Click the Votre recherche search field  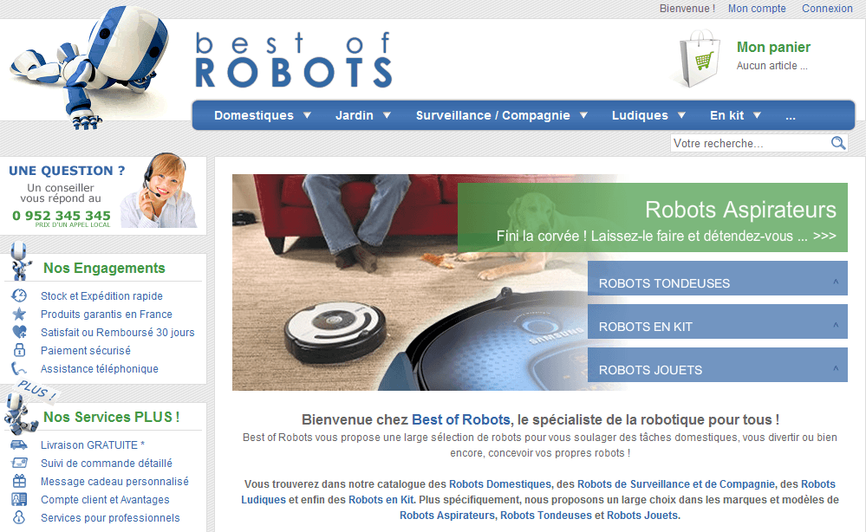pyautogui.click(x=751, y=143)
